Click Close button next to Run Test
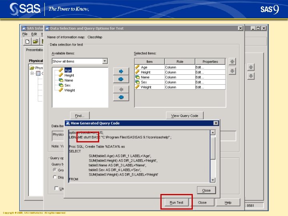The width and height of the screenshot is (288, 216). pos(202,202)
